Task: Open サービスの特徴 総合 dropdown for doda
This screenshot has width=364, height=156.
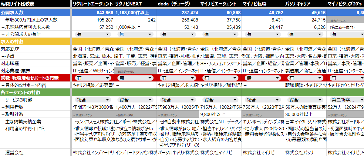Action: coord(178,100)
